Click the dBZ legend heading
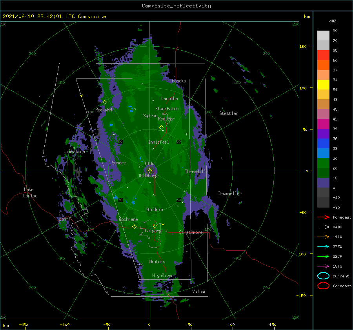Image resolution: width=353 pixels, height=330 pixels. [333, 21]
